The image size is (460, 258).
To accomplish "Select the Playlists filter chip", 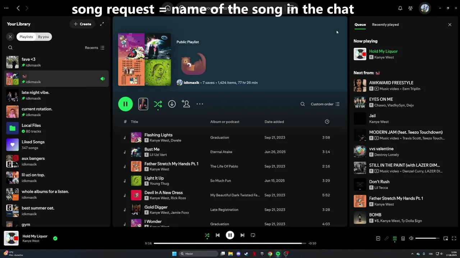I will (26, 37).
